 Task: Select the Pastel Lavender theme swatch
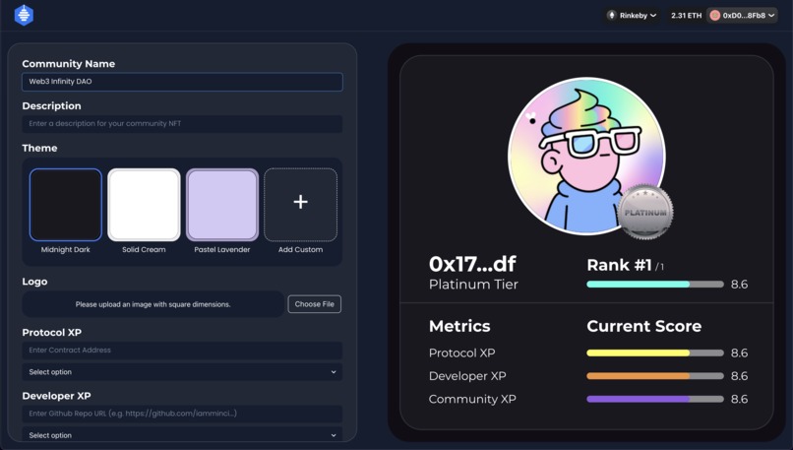click(222, 205)
